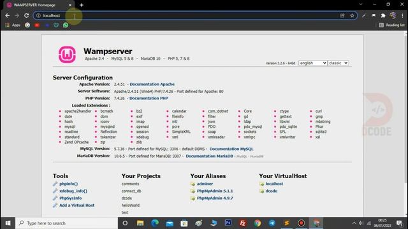The image size is (408, 229).
Task: Launch Microsoft Edge from taskbar
Action: coord(155,223)
